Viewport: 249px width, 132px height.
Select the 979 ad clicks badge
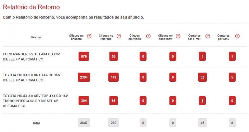(84, 56)
